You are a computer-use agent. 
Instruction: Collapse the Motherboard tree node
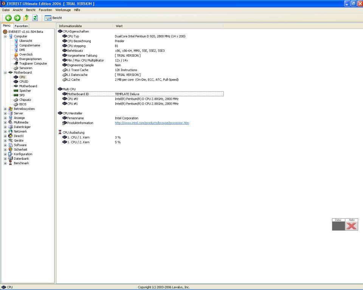[5, 72]
